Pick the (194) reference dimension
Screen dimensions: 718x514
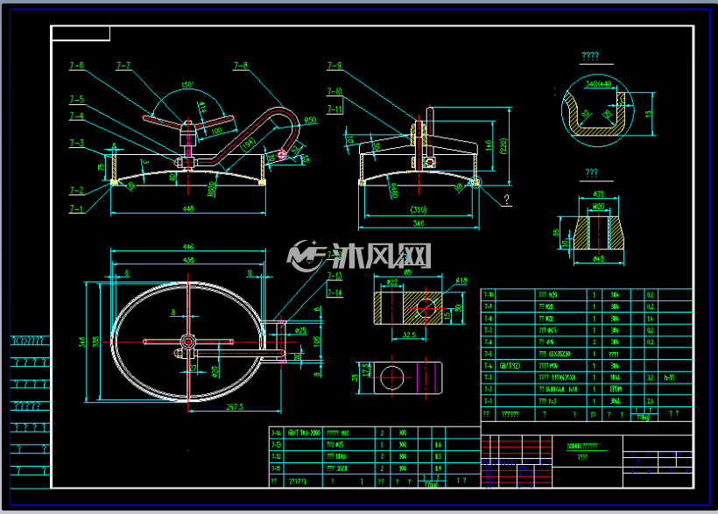point(248,144)
